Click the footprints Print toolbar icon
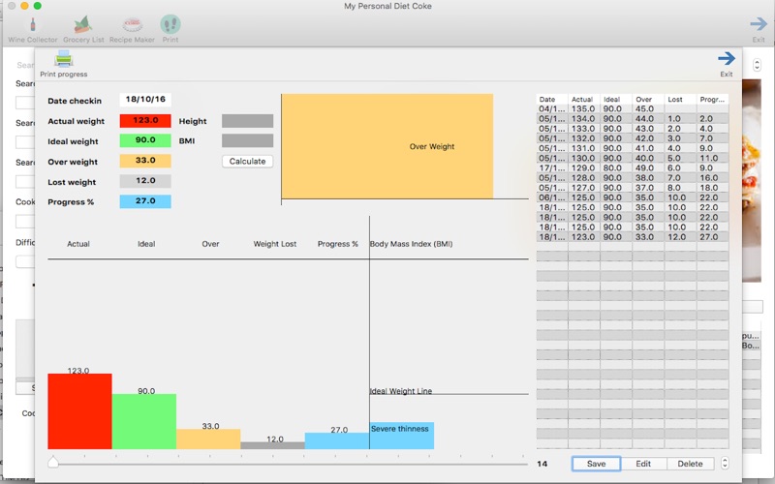This screenshot has width=775, height=484. click(x=170, y=24)
